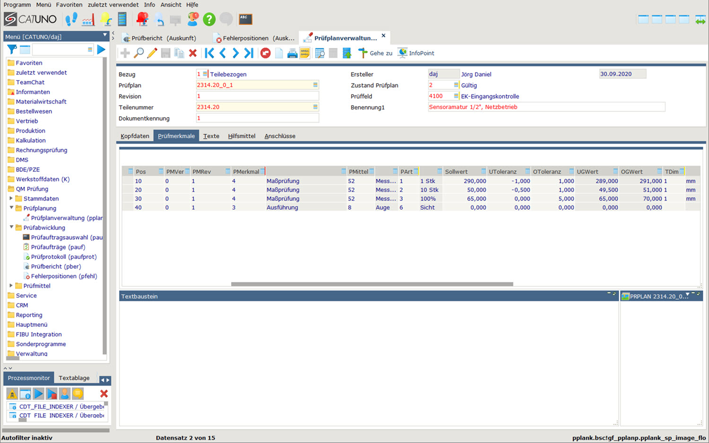Screen dimensions: 709x443
Task: Jump to first record with the arrow icon
Action: coord(209,53)
